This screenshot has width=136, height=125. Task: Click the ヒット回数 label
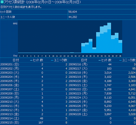click(x=6, y=12)
